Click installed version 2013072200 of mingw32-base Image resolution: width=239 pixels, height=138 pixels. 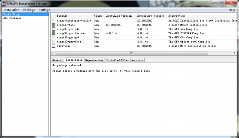114,25
